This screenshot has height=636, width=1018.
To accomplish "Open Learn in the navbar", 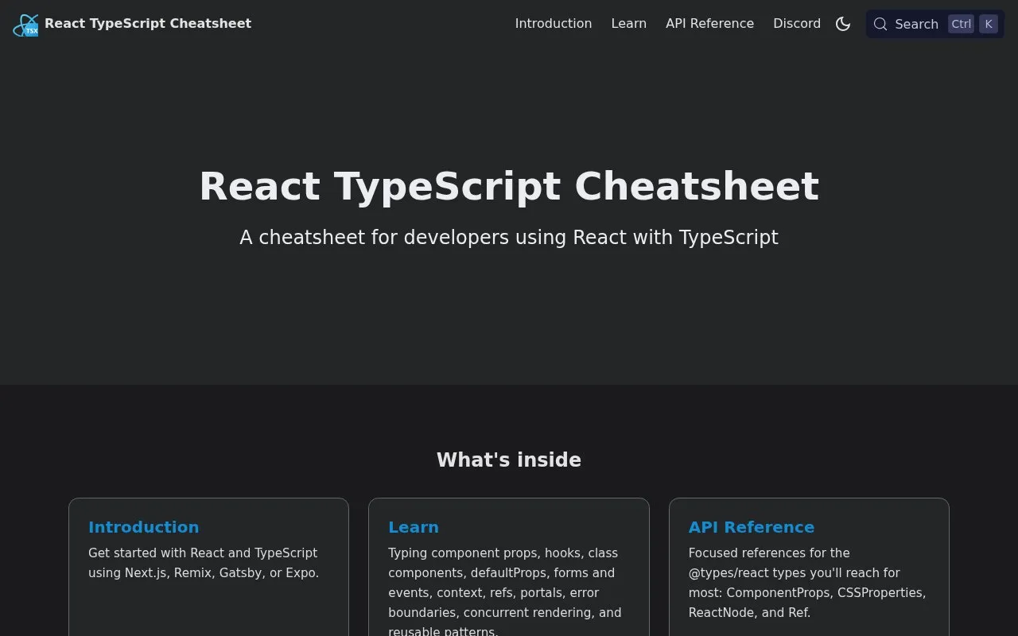I will [x=628, y=24].
